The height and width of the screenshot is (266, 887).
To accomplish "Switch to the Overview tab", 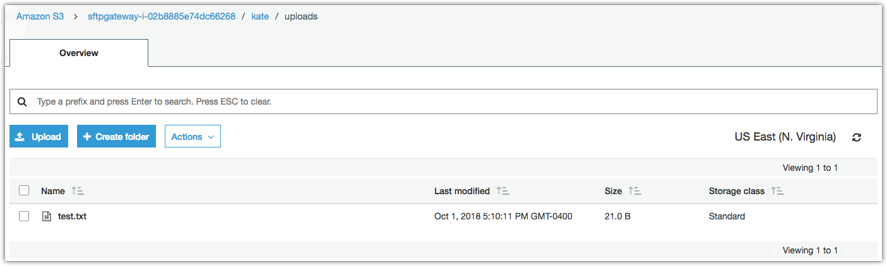I will click(79, 53).
